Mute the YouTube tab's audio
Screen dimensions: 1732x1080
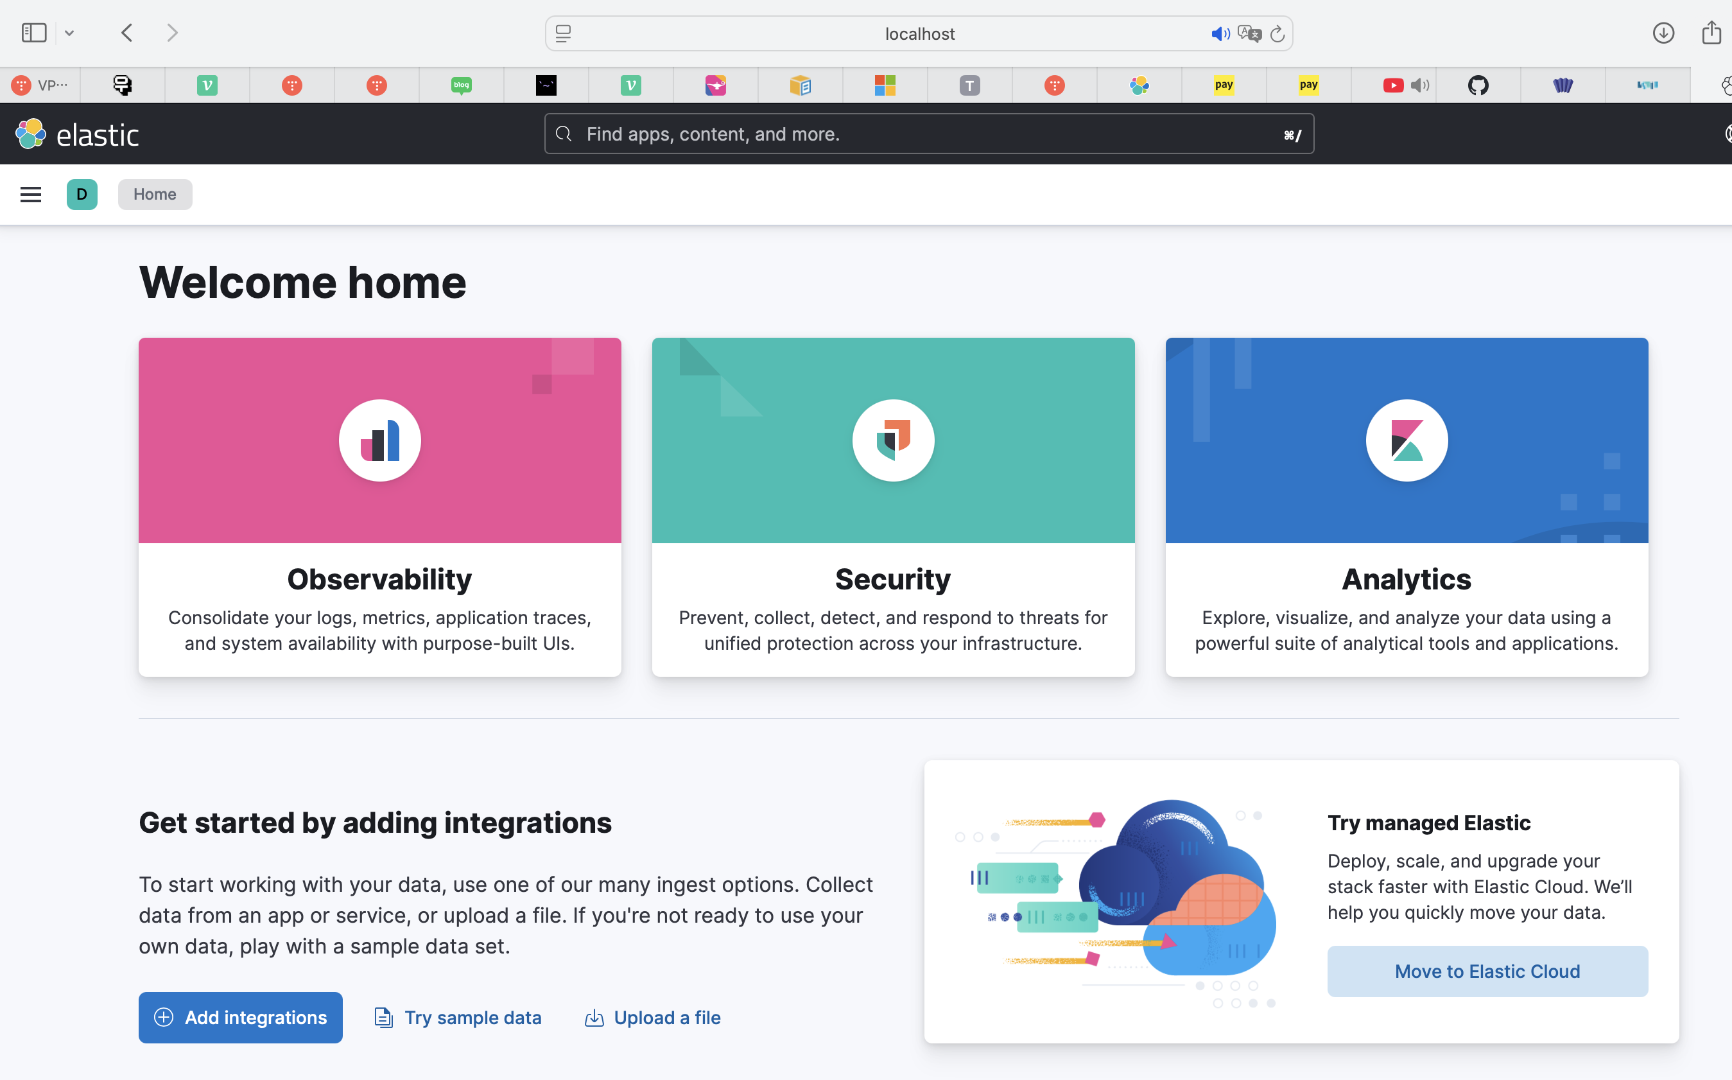pyautogui.click(x=1420, y=85)
